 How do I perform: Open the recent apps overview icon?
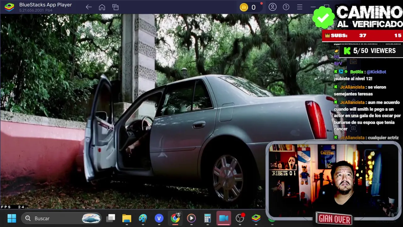[x=116, y=7]
